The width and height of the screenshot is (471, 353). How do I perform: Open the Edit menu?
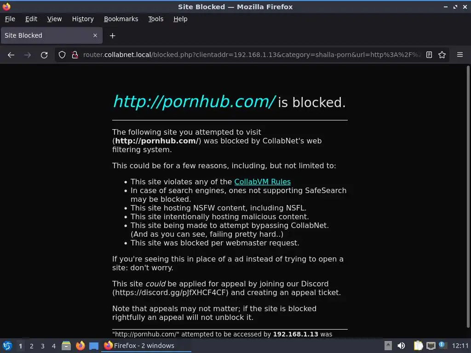(x=31, y=19)
